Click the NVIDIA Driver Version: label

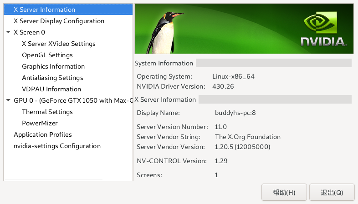click(171, 86)
